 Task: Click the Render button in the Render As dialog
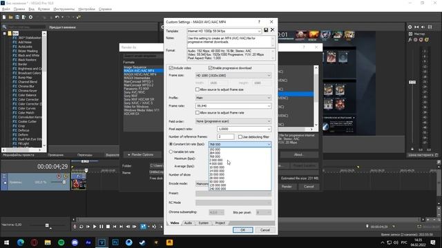pos(287,187)
